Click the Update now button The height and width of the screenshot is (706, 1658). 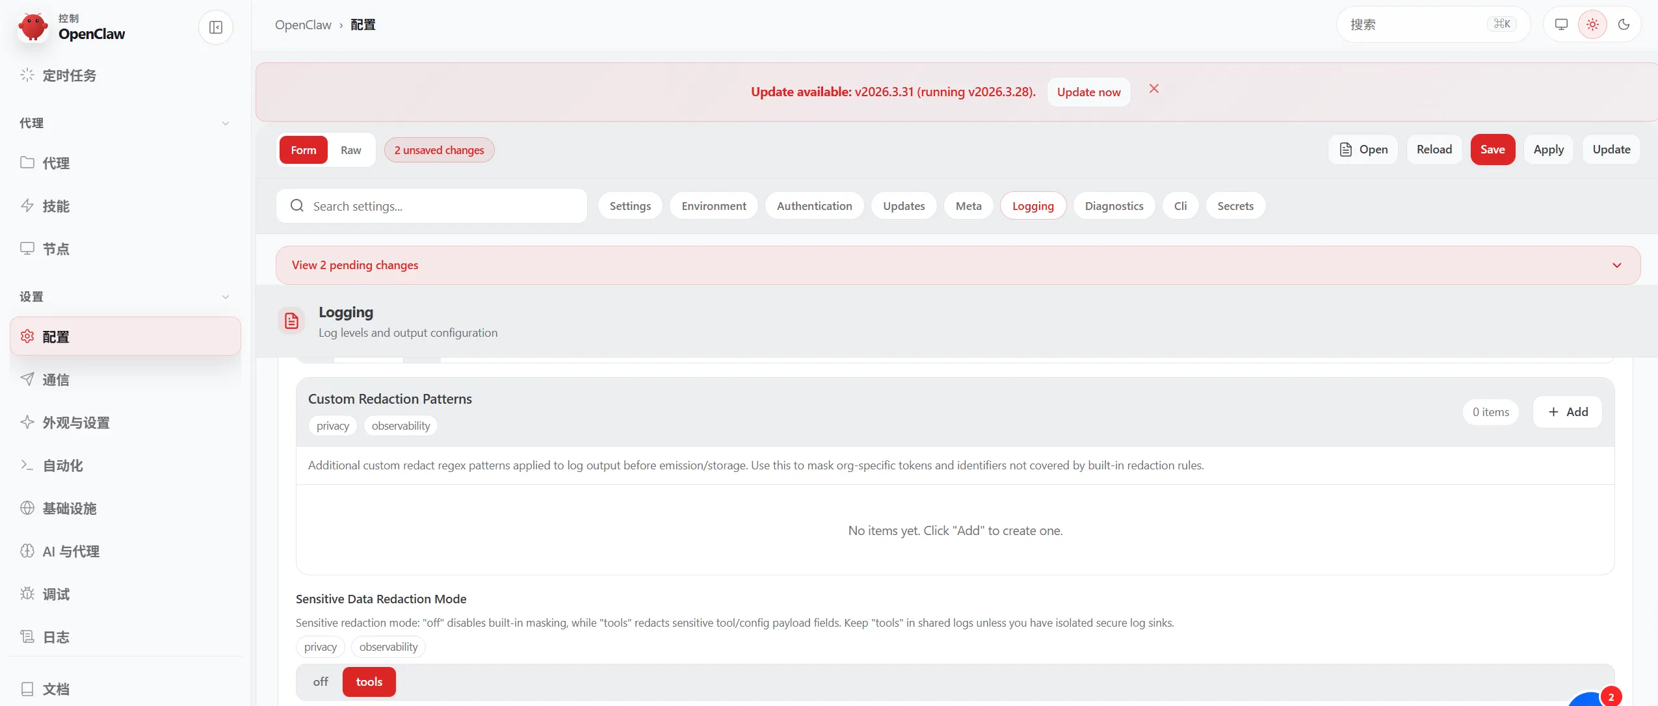click(1088, 92)
